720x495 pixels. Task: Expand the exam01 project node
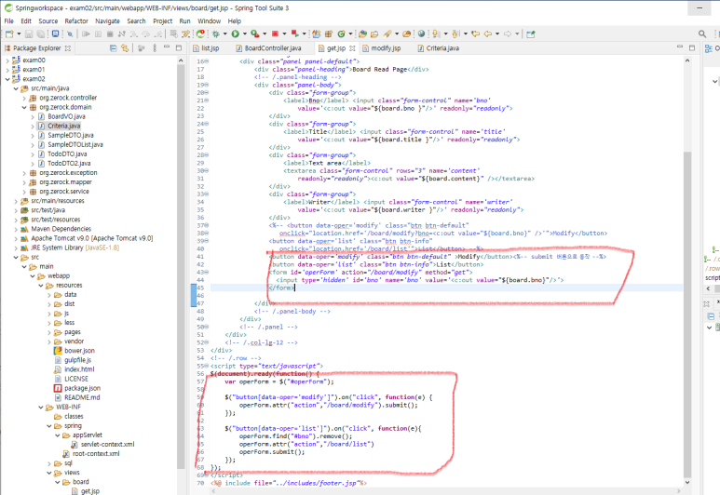[x=7, y=69]
